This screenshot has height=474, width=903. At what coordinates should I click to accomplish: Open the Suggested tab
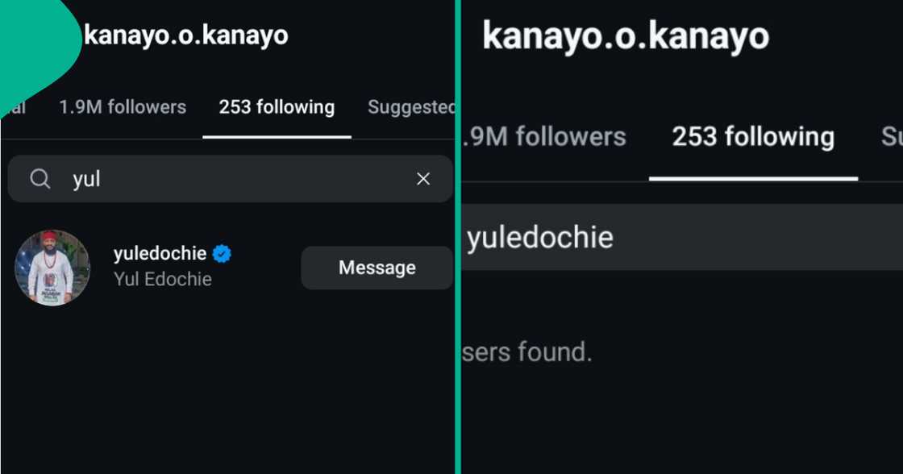[411, 107]
